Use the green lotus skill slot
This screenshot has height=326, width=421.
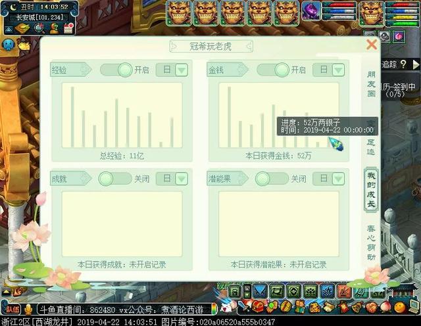coord(310,291)
